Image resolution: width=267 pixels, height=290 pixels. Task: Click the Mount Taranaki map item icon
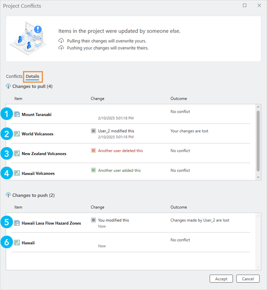pos(17,114)
